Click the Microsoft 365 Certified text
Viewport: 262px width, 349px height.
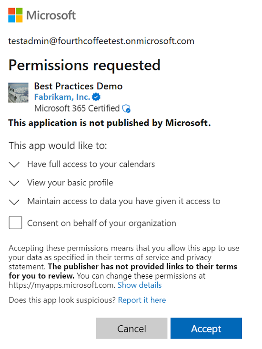pyautogui.click(x=77, y=108)
